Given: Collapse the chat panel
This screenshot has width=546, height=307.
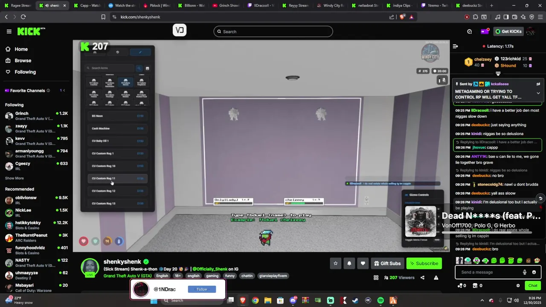Looking at the screenshot, I should (455, 46).
